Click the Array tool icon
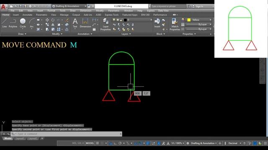Image resolution: width=268 pixels, height=150 pixels. (x=59, y=29)
